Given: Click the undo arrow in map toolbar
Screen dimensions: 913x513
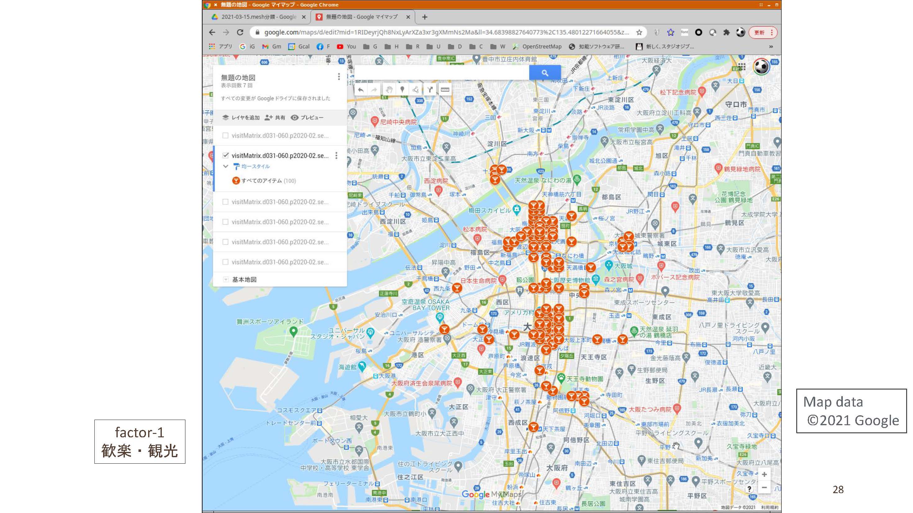Looking at the screenshot, I should [x=361, y=90].
